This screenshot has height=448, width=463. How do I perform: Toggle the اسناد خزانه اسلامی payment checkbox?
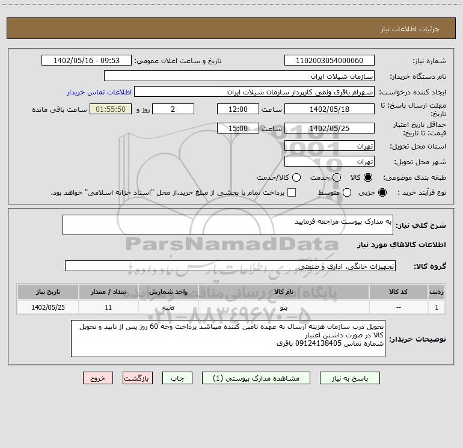292,192
